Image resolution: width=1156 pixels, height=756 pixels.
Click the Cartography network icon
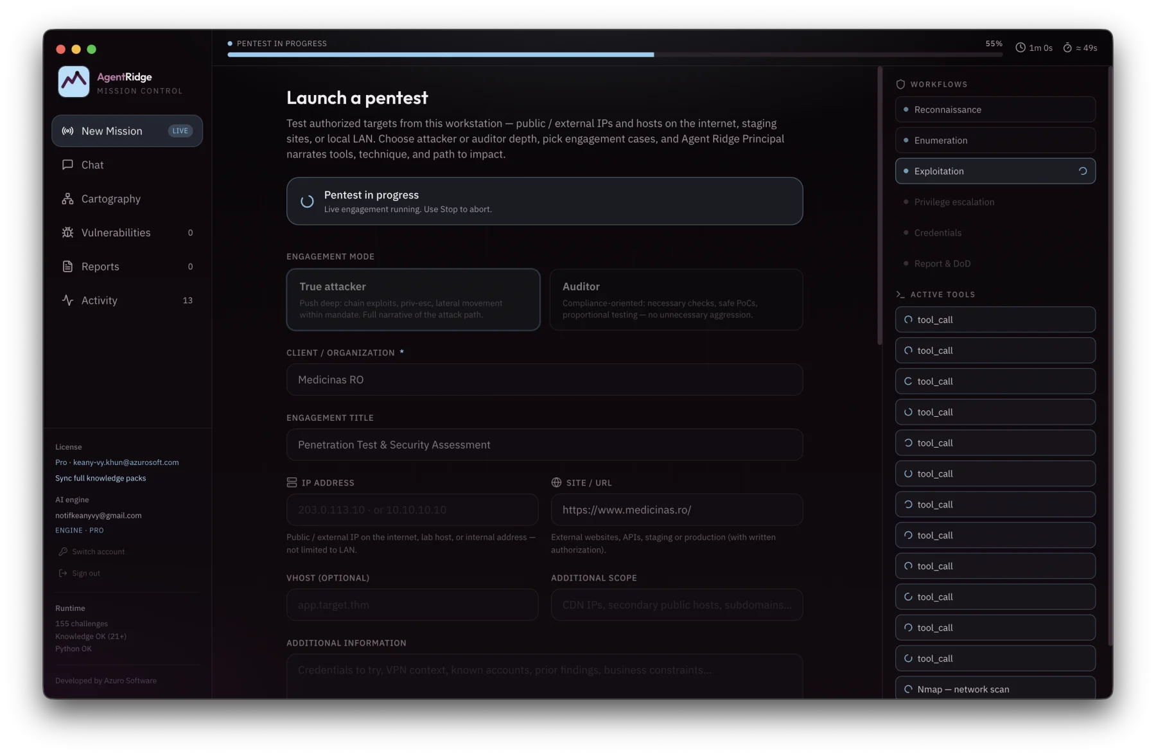click(67, 199)
